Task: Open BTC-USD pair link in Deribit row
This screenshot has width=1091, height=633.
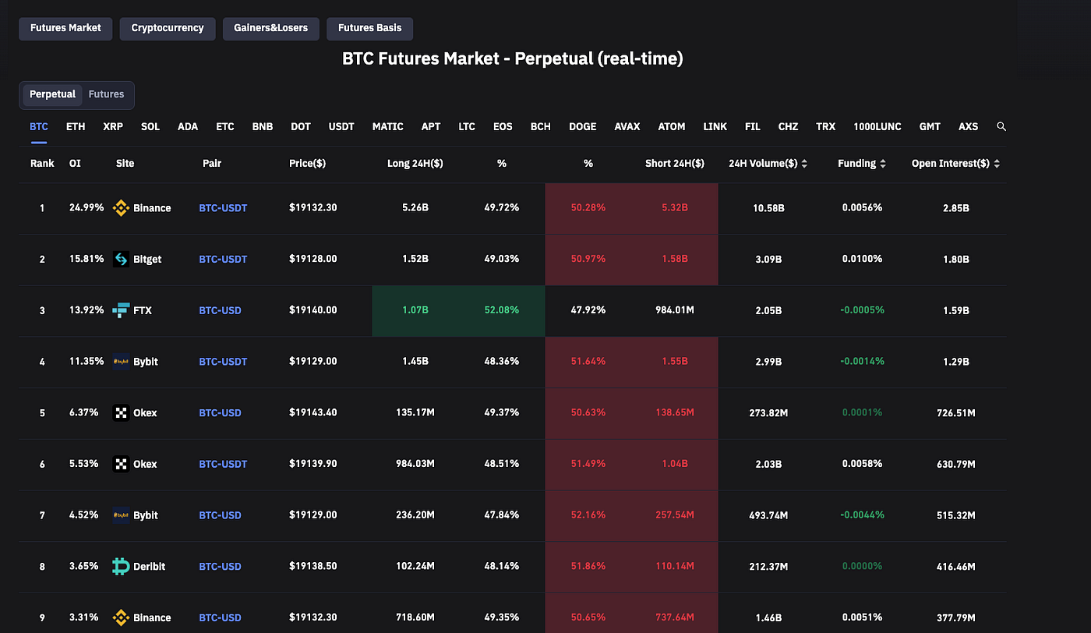Action: [221, 567]
